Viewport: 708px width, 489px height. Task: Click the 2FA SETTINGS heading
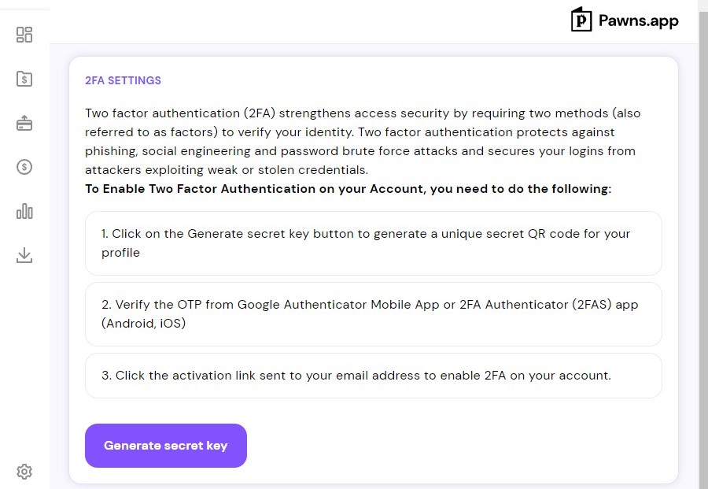click(x=123, y=80)
